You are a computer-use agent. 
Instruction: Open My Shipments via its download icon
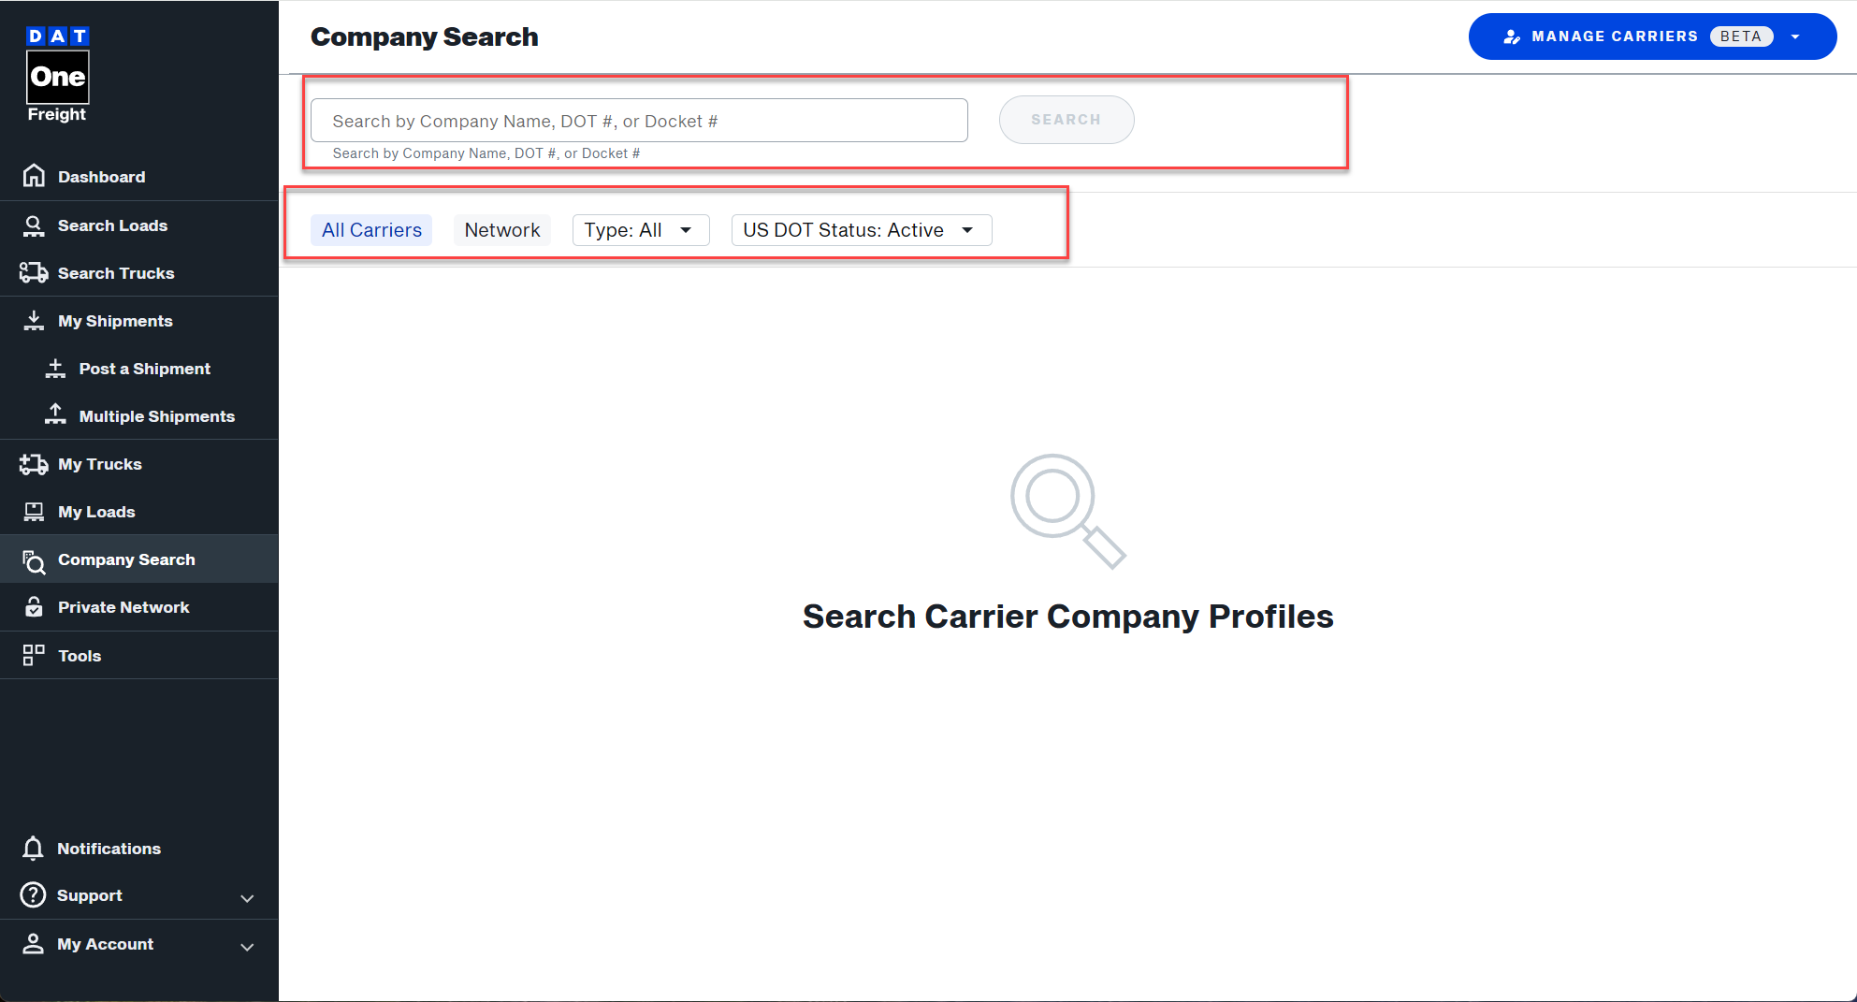pyautogui.click(x=34, y=321)
